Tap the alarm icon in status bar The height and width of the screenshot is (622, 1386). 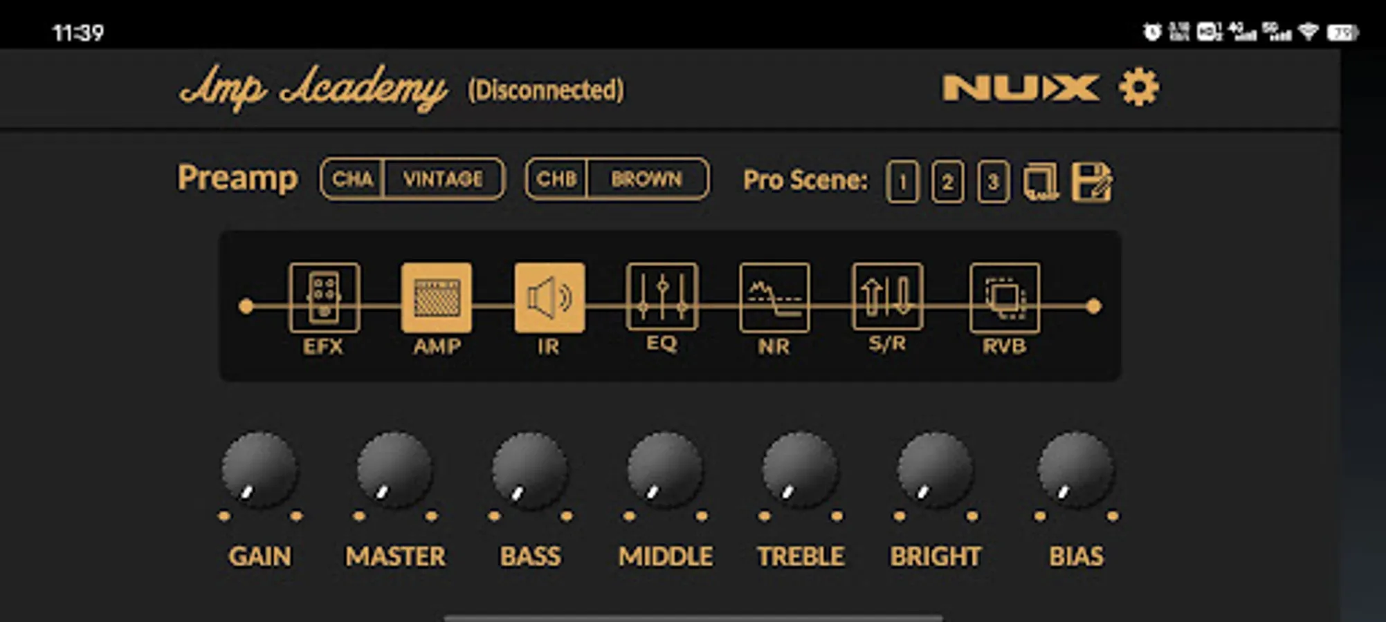click(x=1152, y=32)
